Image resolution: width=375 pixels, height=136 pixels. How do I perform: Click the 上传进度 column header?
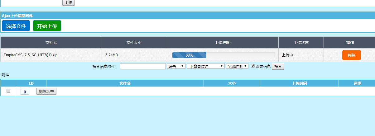click(222, 43)
